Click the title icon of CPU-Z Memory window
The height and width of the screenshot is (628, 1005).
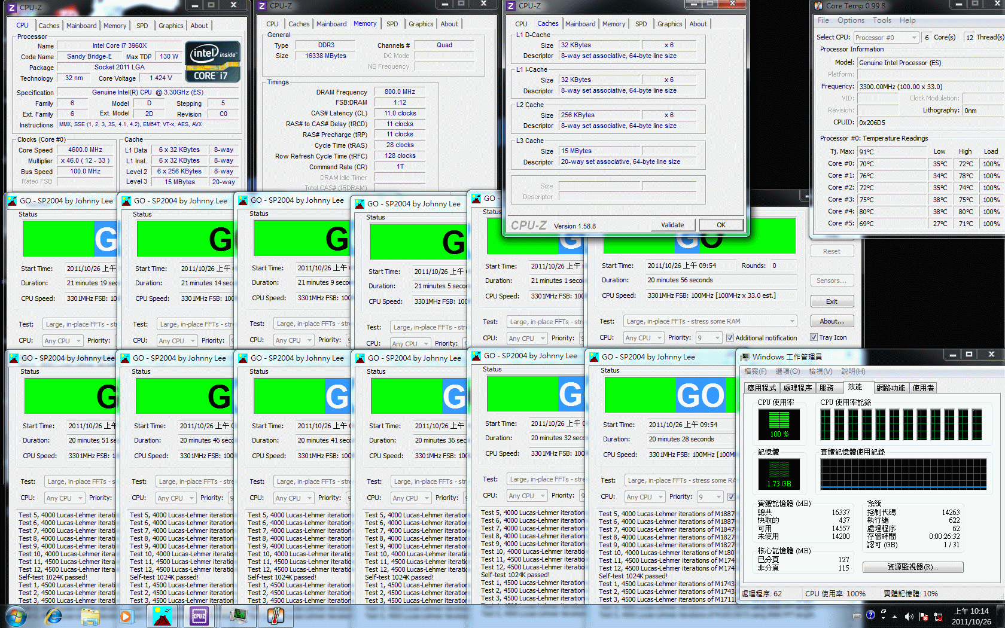click(261, 6)
